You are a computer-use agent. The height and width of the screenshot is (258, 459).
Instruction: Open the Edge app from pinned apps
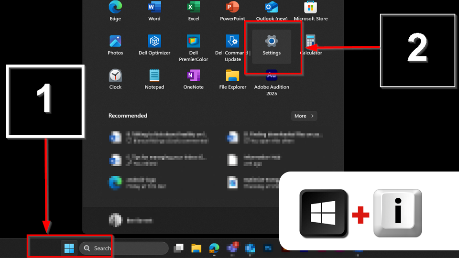[x=115, y=11]
